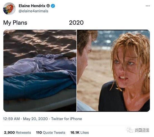Show the 110 Quote Tweets list
This screenshot has width=154, height=137.
coord(51,133)
